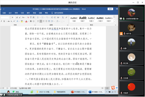145x97 pixels.
Task: Apply text highlight color marker
Action: 22,21
